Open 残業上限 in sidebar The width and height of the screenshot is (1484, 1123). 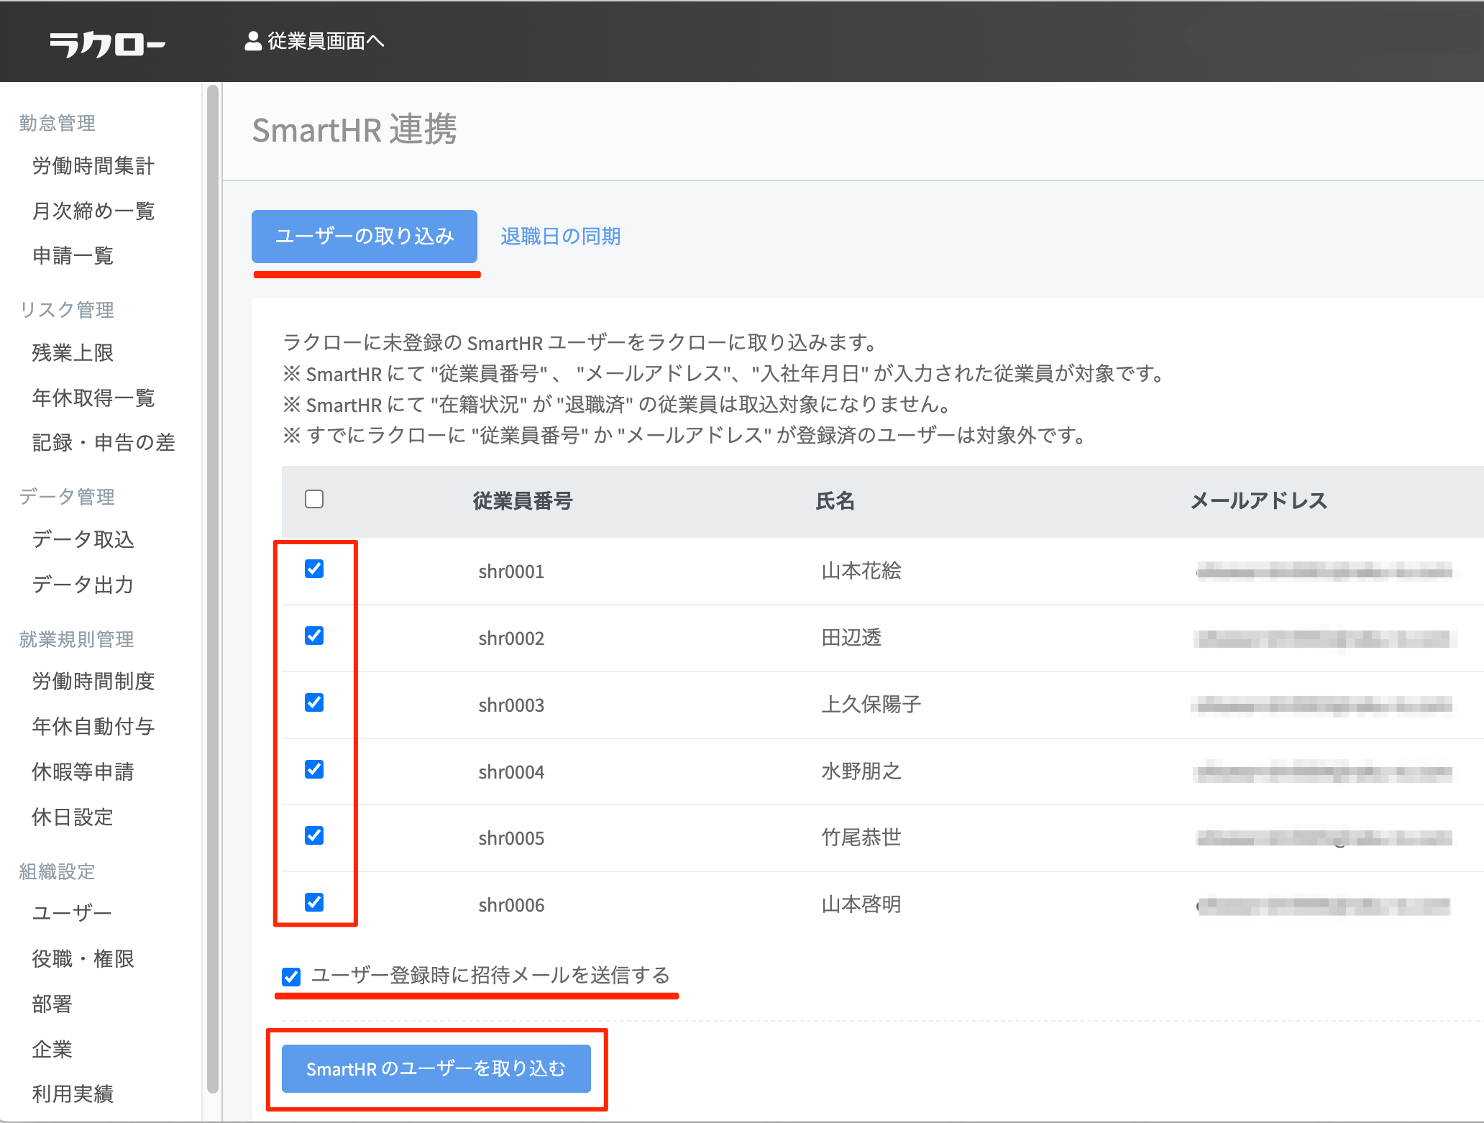(x=73, y=353)
